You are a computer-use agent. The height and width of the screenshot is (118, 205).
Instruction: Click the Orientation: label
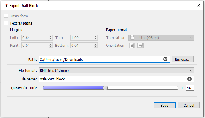116,45
